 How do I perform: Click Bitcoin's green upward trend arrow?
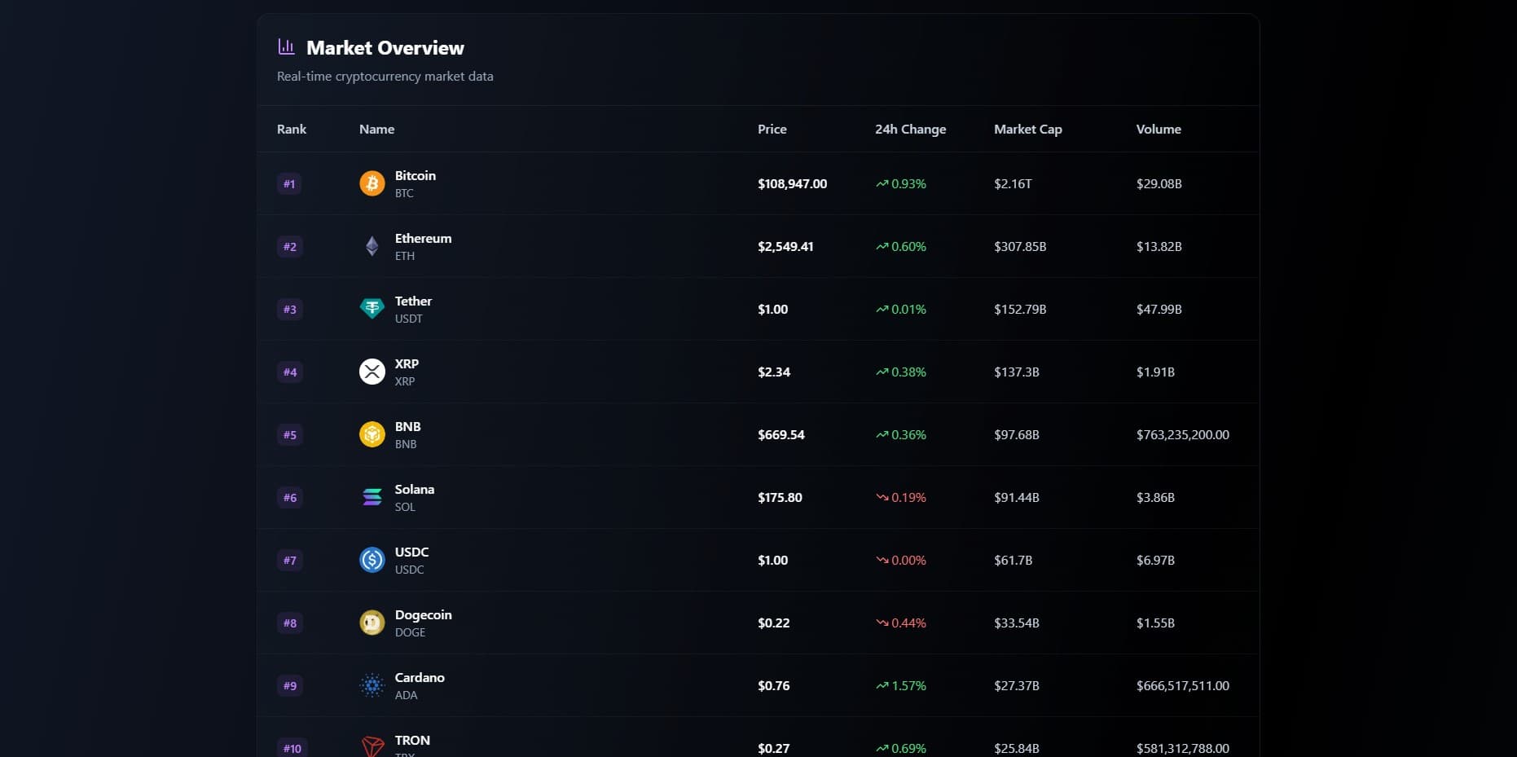tap(881, 183)
